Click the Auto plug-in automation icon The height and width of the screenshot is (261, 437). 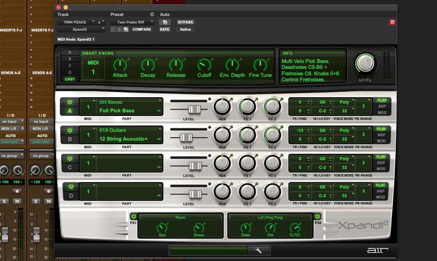[x=165, y=22]
